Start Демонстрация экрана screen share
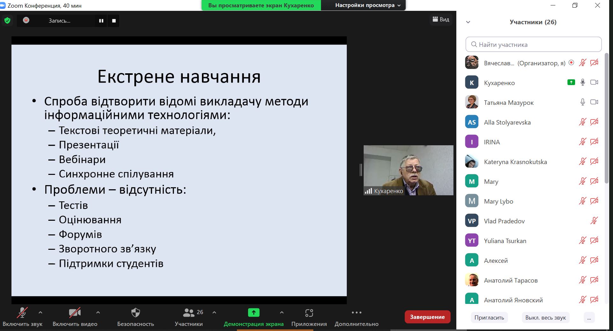The width and height of the screenshot is (613, 331). (x=253, y=317)
